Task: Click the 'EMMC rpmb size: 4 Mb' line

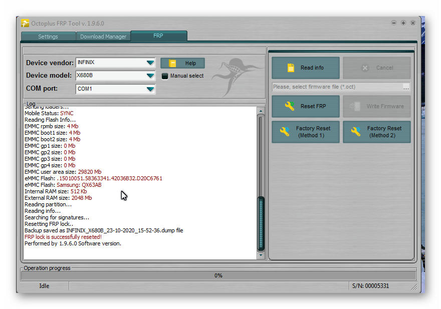Action: coord(52,126)
